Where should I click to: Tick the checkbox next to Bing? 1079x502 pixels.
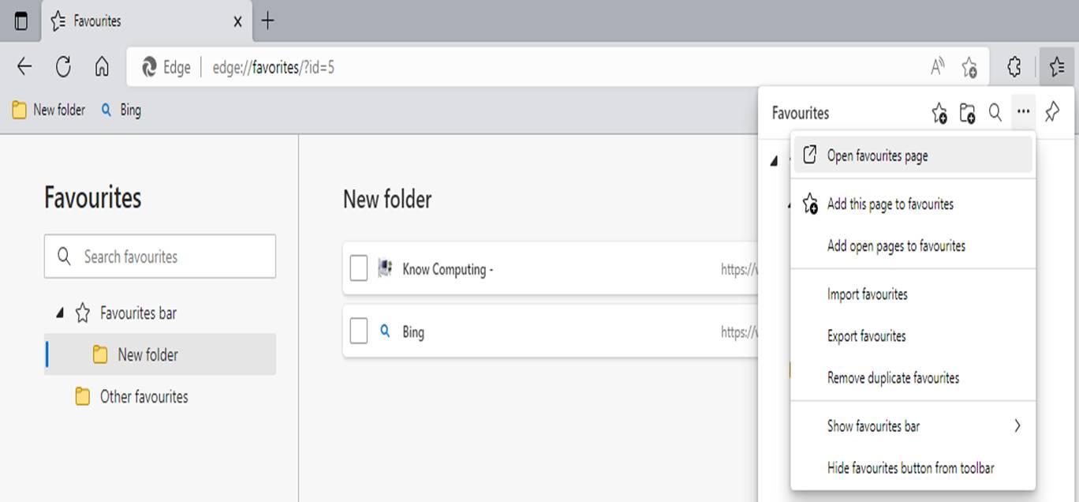(359, 332)
